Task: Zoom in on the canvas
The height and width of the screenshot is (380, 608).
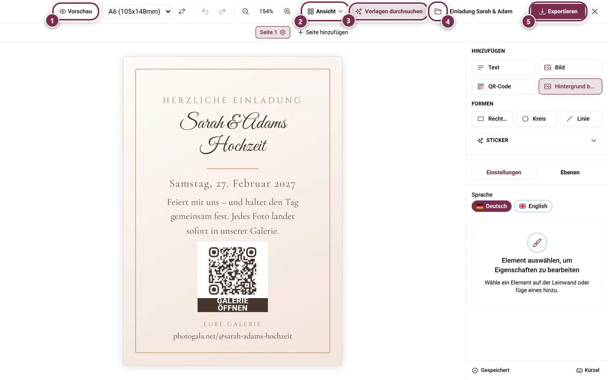Action: pos(287,11)
